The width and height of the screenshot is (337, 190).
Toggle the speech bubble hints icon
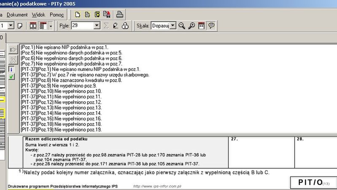211,26
